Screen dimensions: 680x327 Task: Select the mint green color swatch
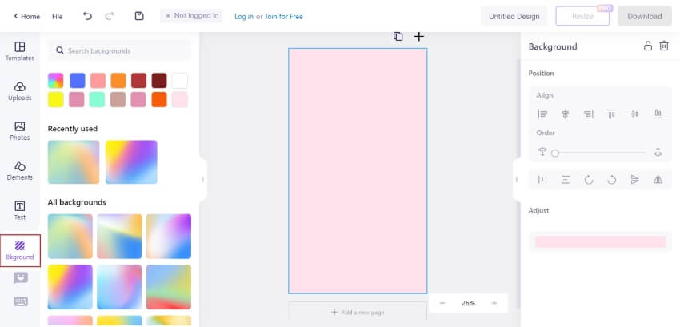[97, 99]
